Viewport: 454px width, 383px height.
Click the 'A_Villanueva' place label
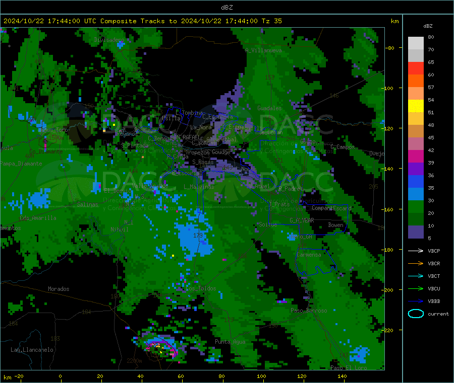pyautogui.click(x=263, y=50)
